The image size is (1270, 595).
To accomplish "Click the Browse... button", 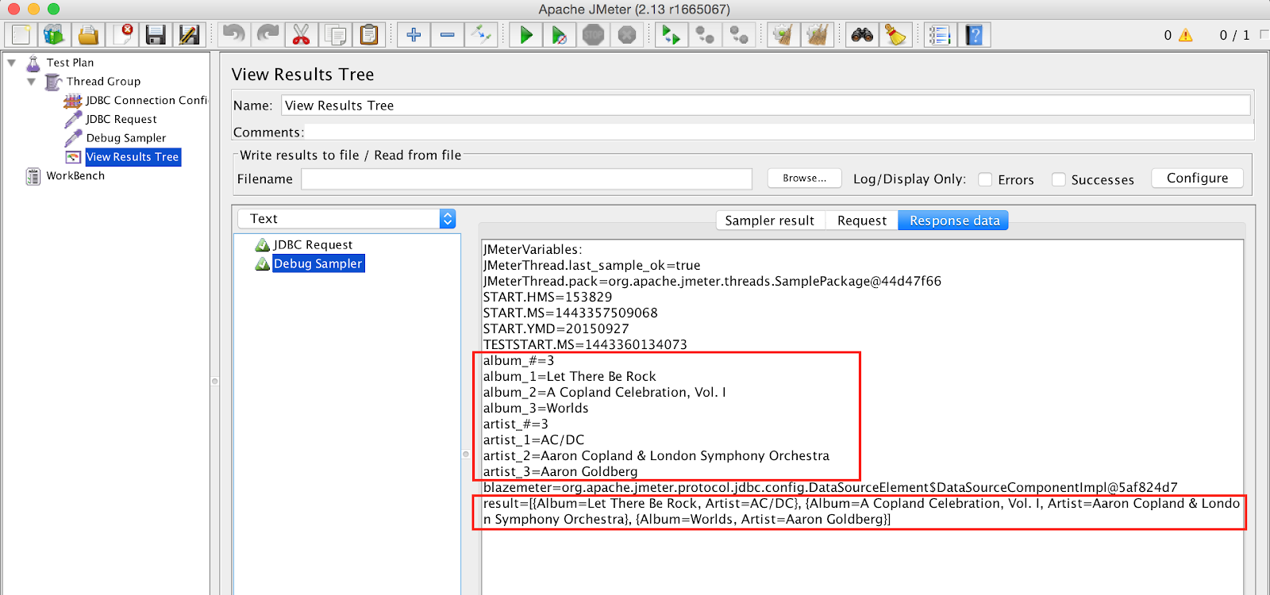I will tap(805, 178).
